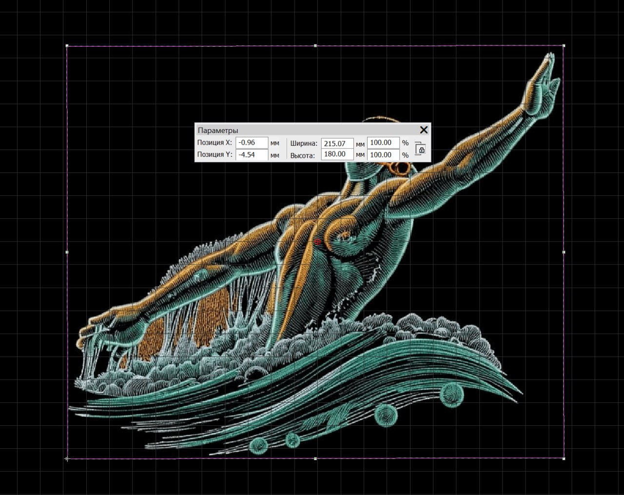The height and width of the screenshot is (495, 624).
Task: Click the red center point marker
Action: click(x=317, y=241)
